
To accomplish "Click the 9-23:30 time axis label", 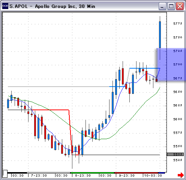I will coord(127,175).
